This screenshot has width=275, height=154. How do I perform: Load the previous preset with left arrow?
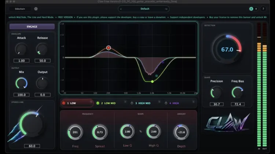click(x=121, y=9)
